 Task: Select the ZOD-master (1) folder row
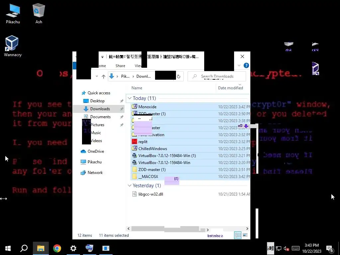tap(190, 170)
